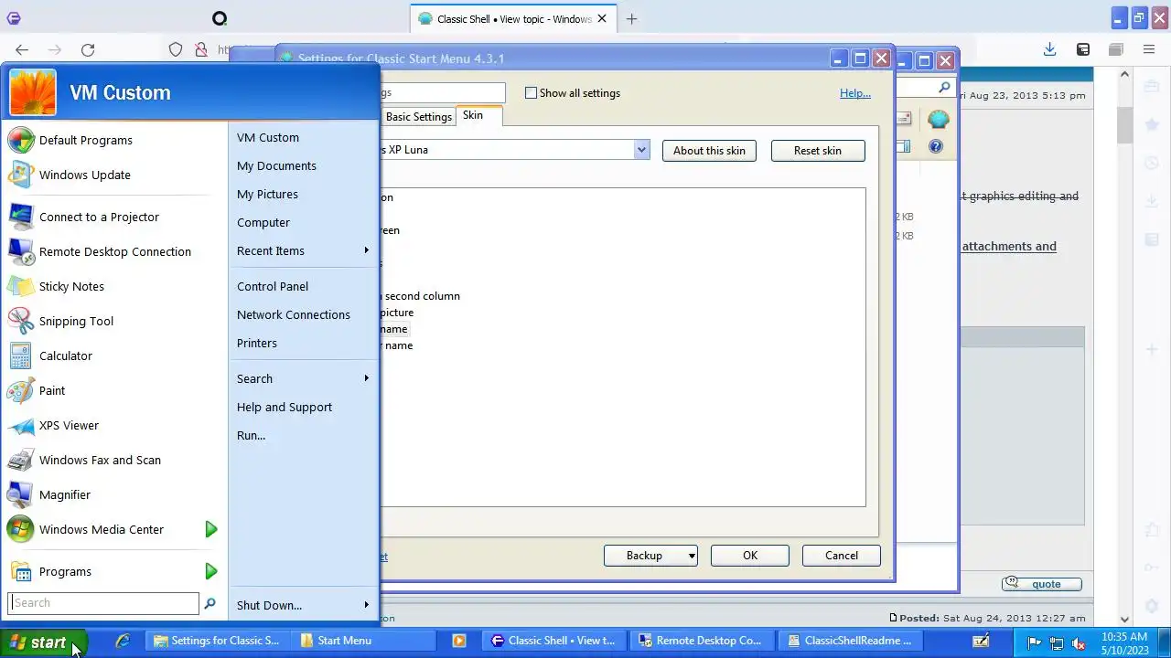Go back in the browser

[22, 50]
